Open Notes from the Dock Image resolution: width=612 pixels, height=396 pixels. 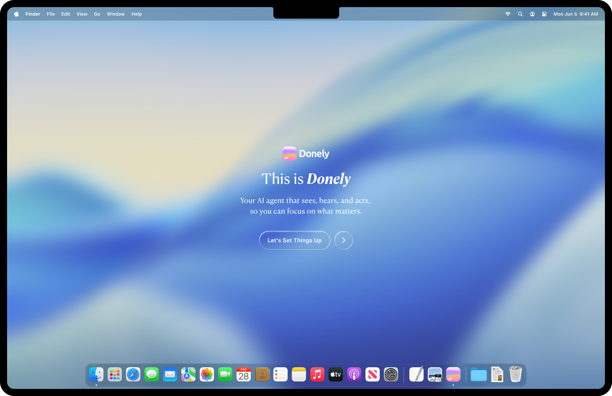click(299, 374)
